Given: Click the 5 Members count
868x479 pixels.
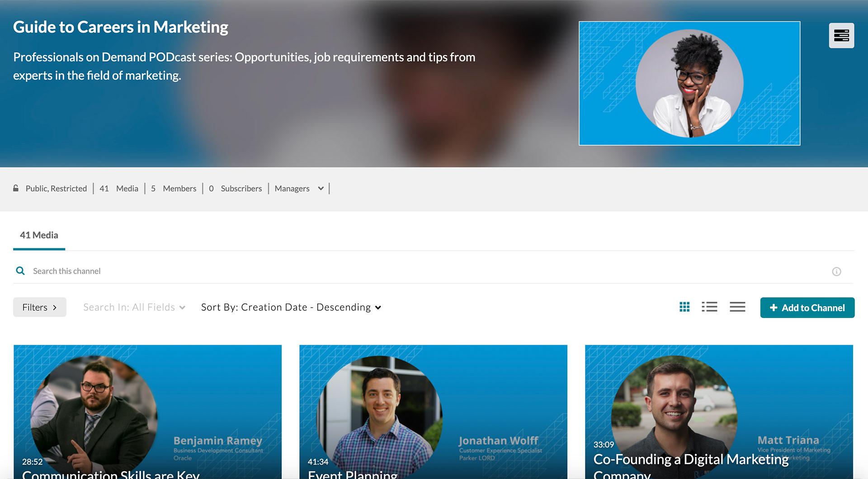Looking at the screenshot, I should (x=174, y=189).
